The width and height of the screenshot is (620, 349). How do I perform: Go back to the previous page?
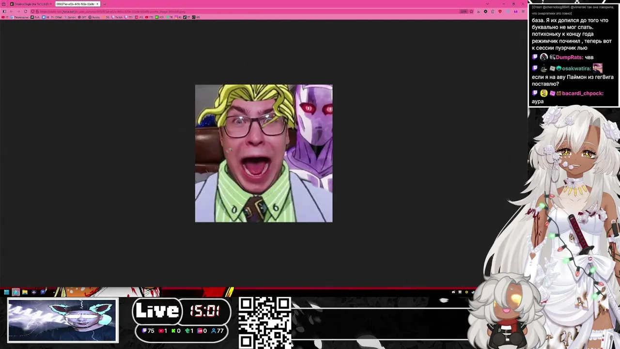12,11
